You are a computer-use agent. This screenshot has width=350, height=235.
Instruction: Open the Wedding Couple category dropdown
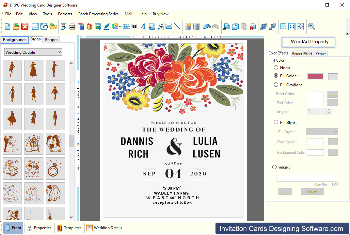coord(33,52)
